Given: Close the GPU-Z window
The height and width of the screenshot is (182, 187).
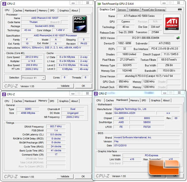Looking at the screenshot, I should [x=178, y=3].
